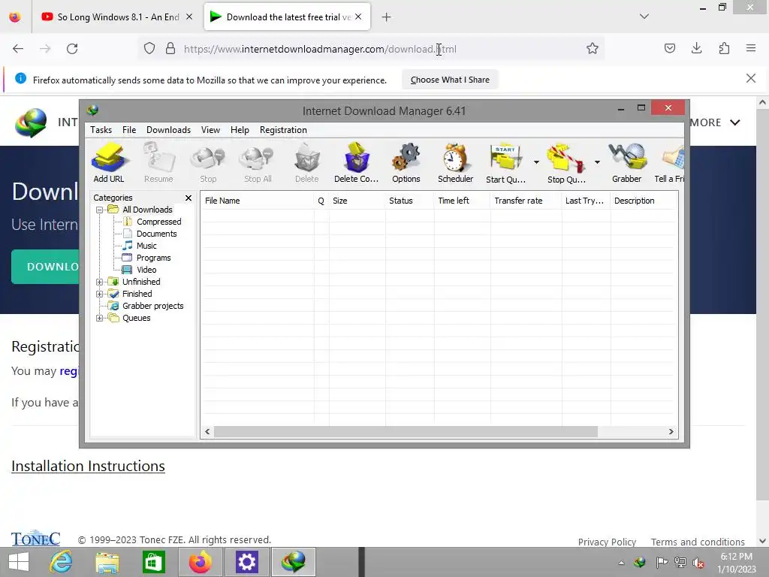Screen dimensions: 769x577
Task: Open Stop Queue dropdown arrow
Action: coord(597,162)
